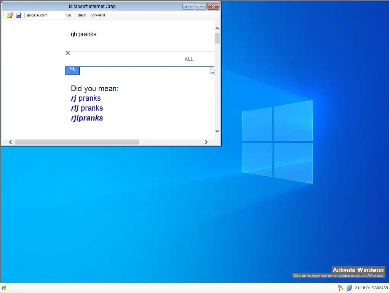The width and height of the screenshot is (390, 293).
Task: Click the google.com address field
Action: click(x=44, y=15)
